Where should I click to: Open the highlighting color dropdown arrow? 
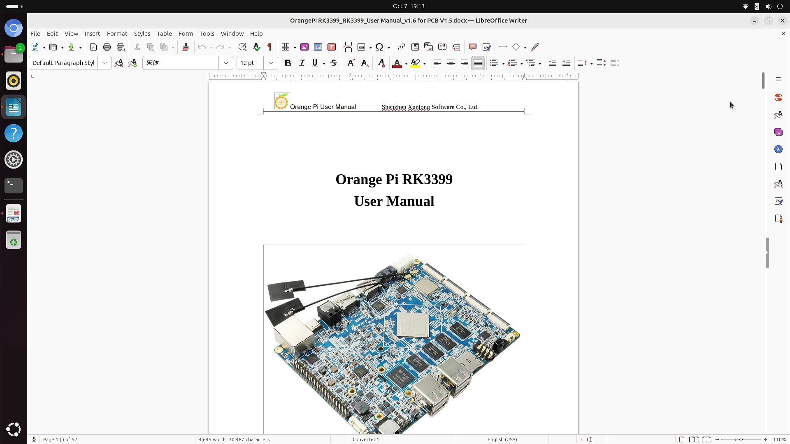[x=424, y=63]
